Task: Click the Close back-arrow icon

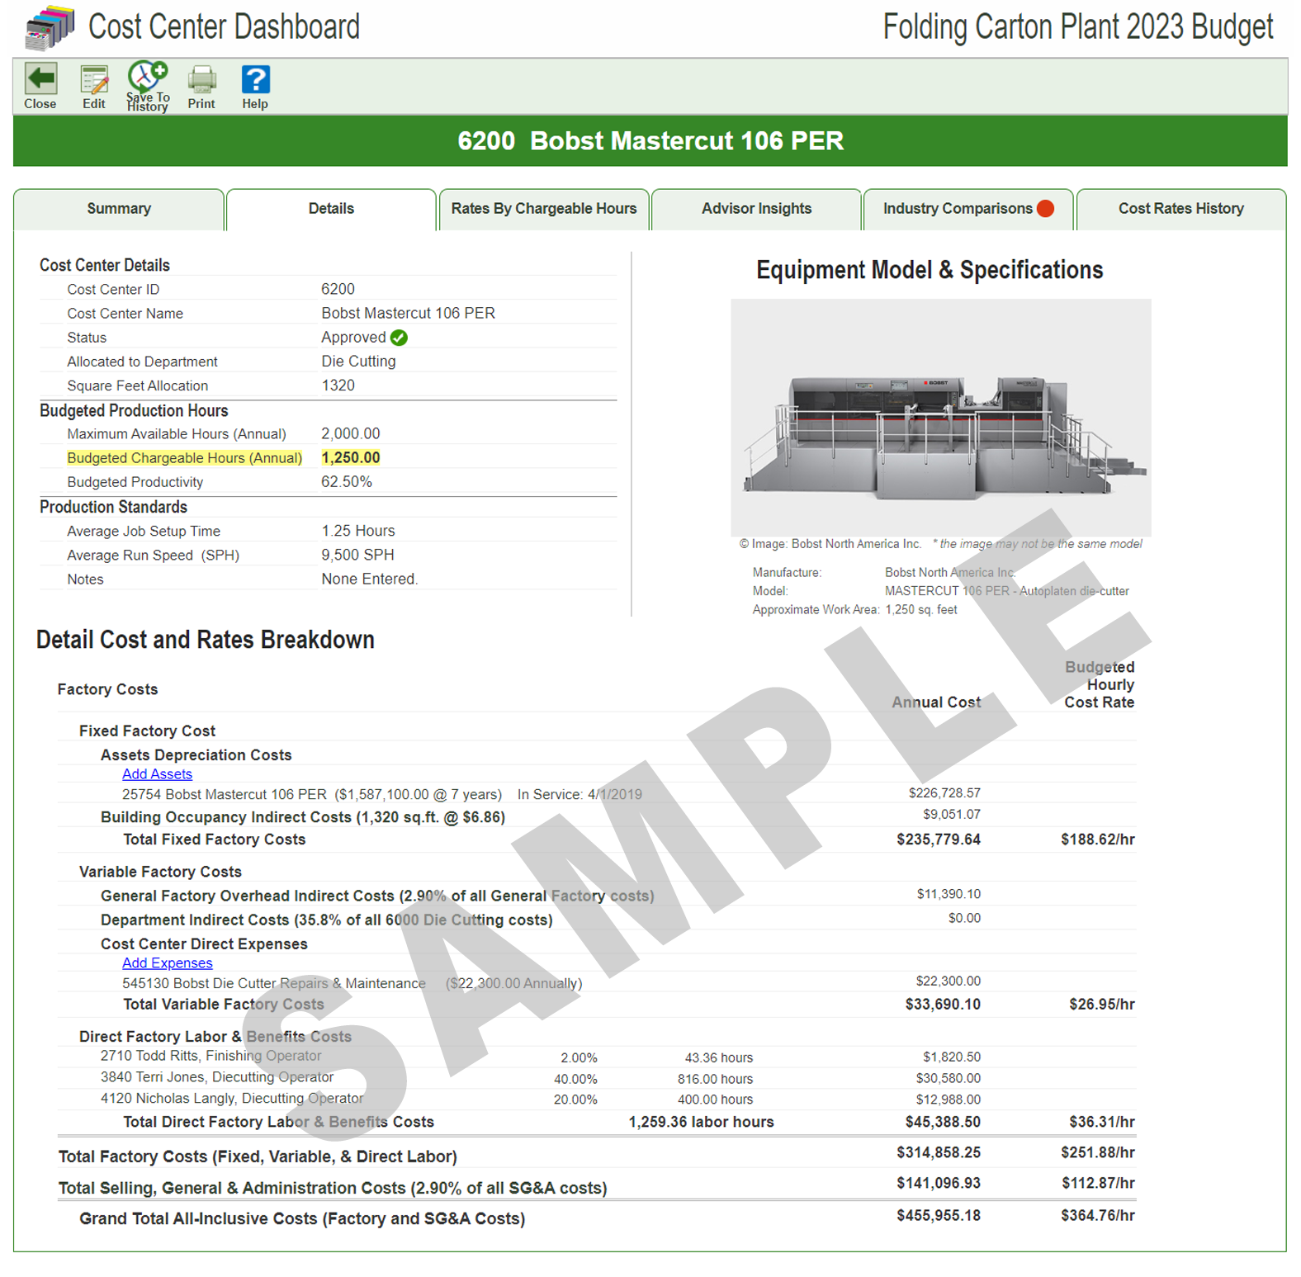Action: (40, 79)
